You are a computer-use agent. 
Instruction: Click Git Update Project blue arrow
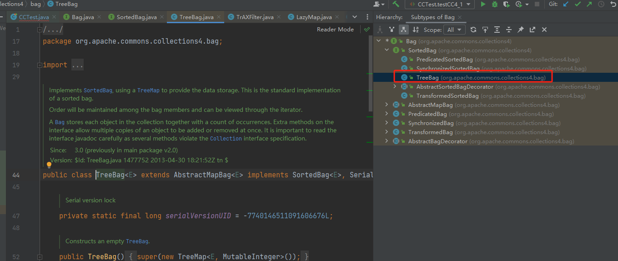pyautogui.click(x=566, y=4)
